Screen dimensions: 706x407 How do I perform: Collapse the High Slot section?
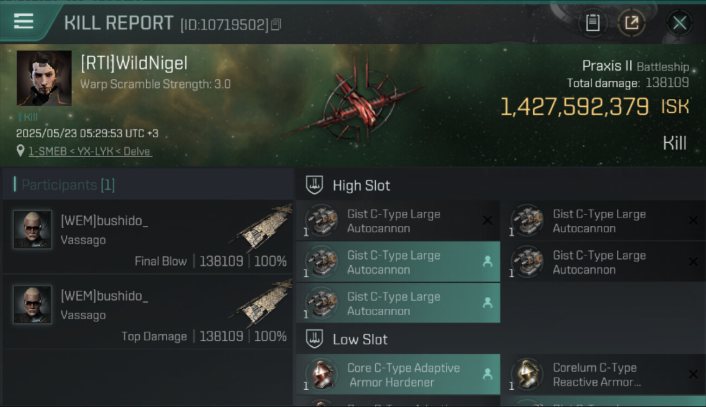coord(314,185)
